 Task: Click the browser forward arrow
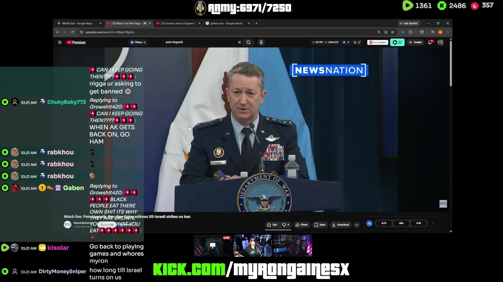coord(65,32)
